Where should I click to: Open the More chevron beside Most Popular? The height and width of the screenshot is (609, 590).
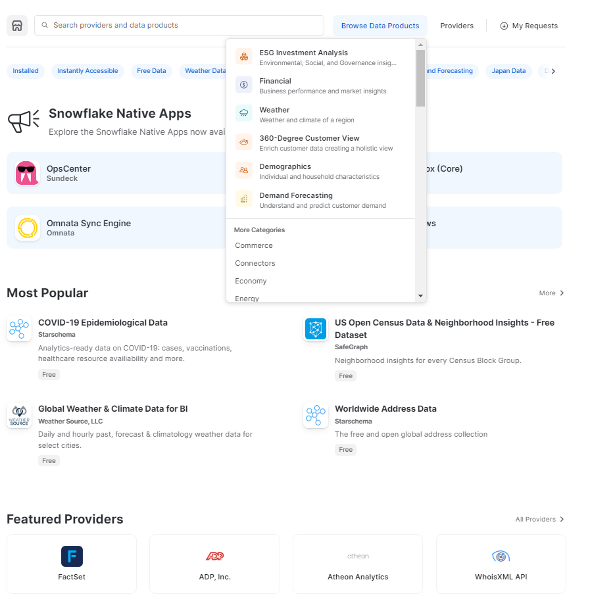pos(551,293)
